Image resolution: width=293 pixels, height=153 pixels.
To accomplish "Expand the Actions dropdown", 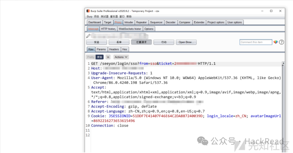I will click(121, 57).
